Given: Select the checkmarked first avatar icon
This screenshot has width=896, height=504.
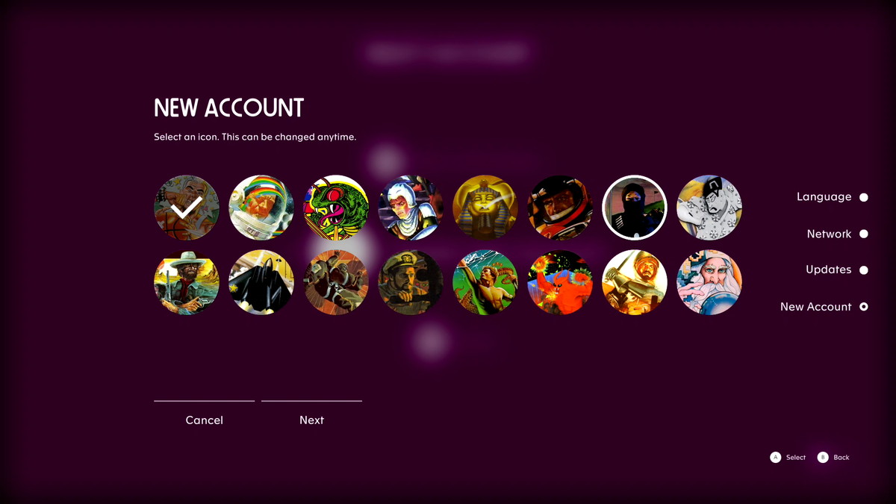Looking at the screenshot, I should (187, 208).
